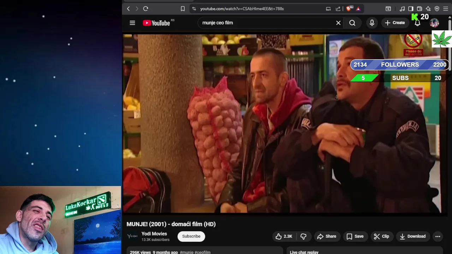Reload the YouTube page

(x=145, y=9)
